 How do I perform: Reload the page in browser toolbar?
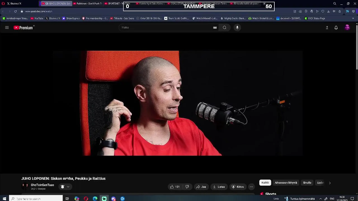15,11
